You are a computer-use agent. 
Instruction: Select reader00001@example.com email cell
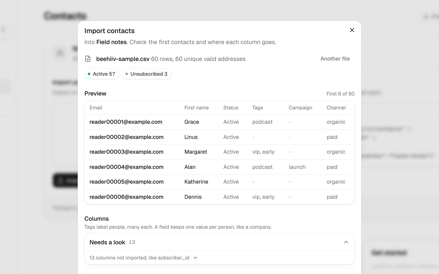tap(126, 122)
